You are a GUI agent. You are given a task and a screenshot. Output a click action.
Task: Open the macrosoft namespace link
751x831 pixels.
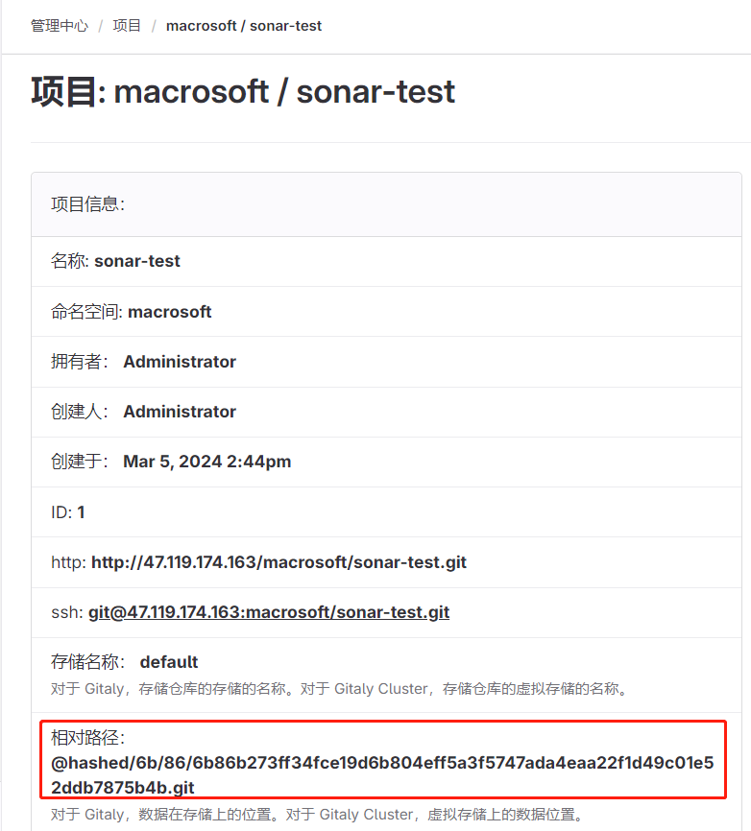point(170,312)
